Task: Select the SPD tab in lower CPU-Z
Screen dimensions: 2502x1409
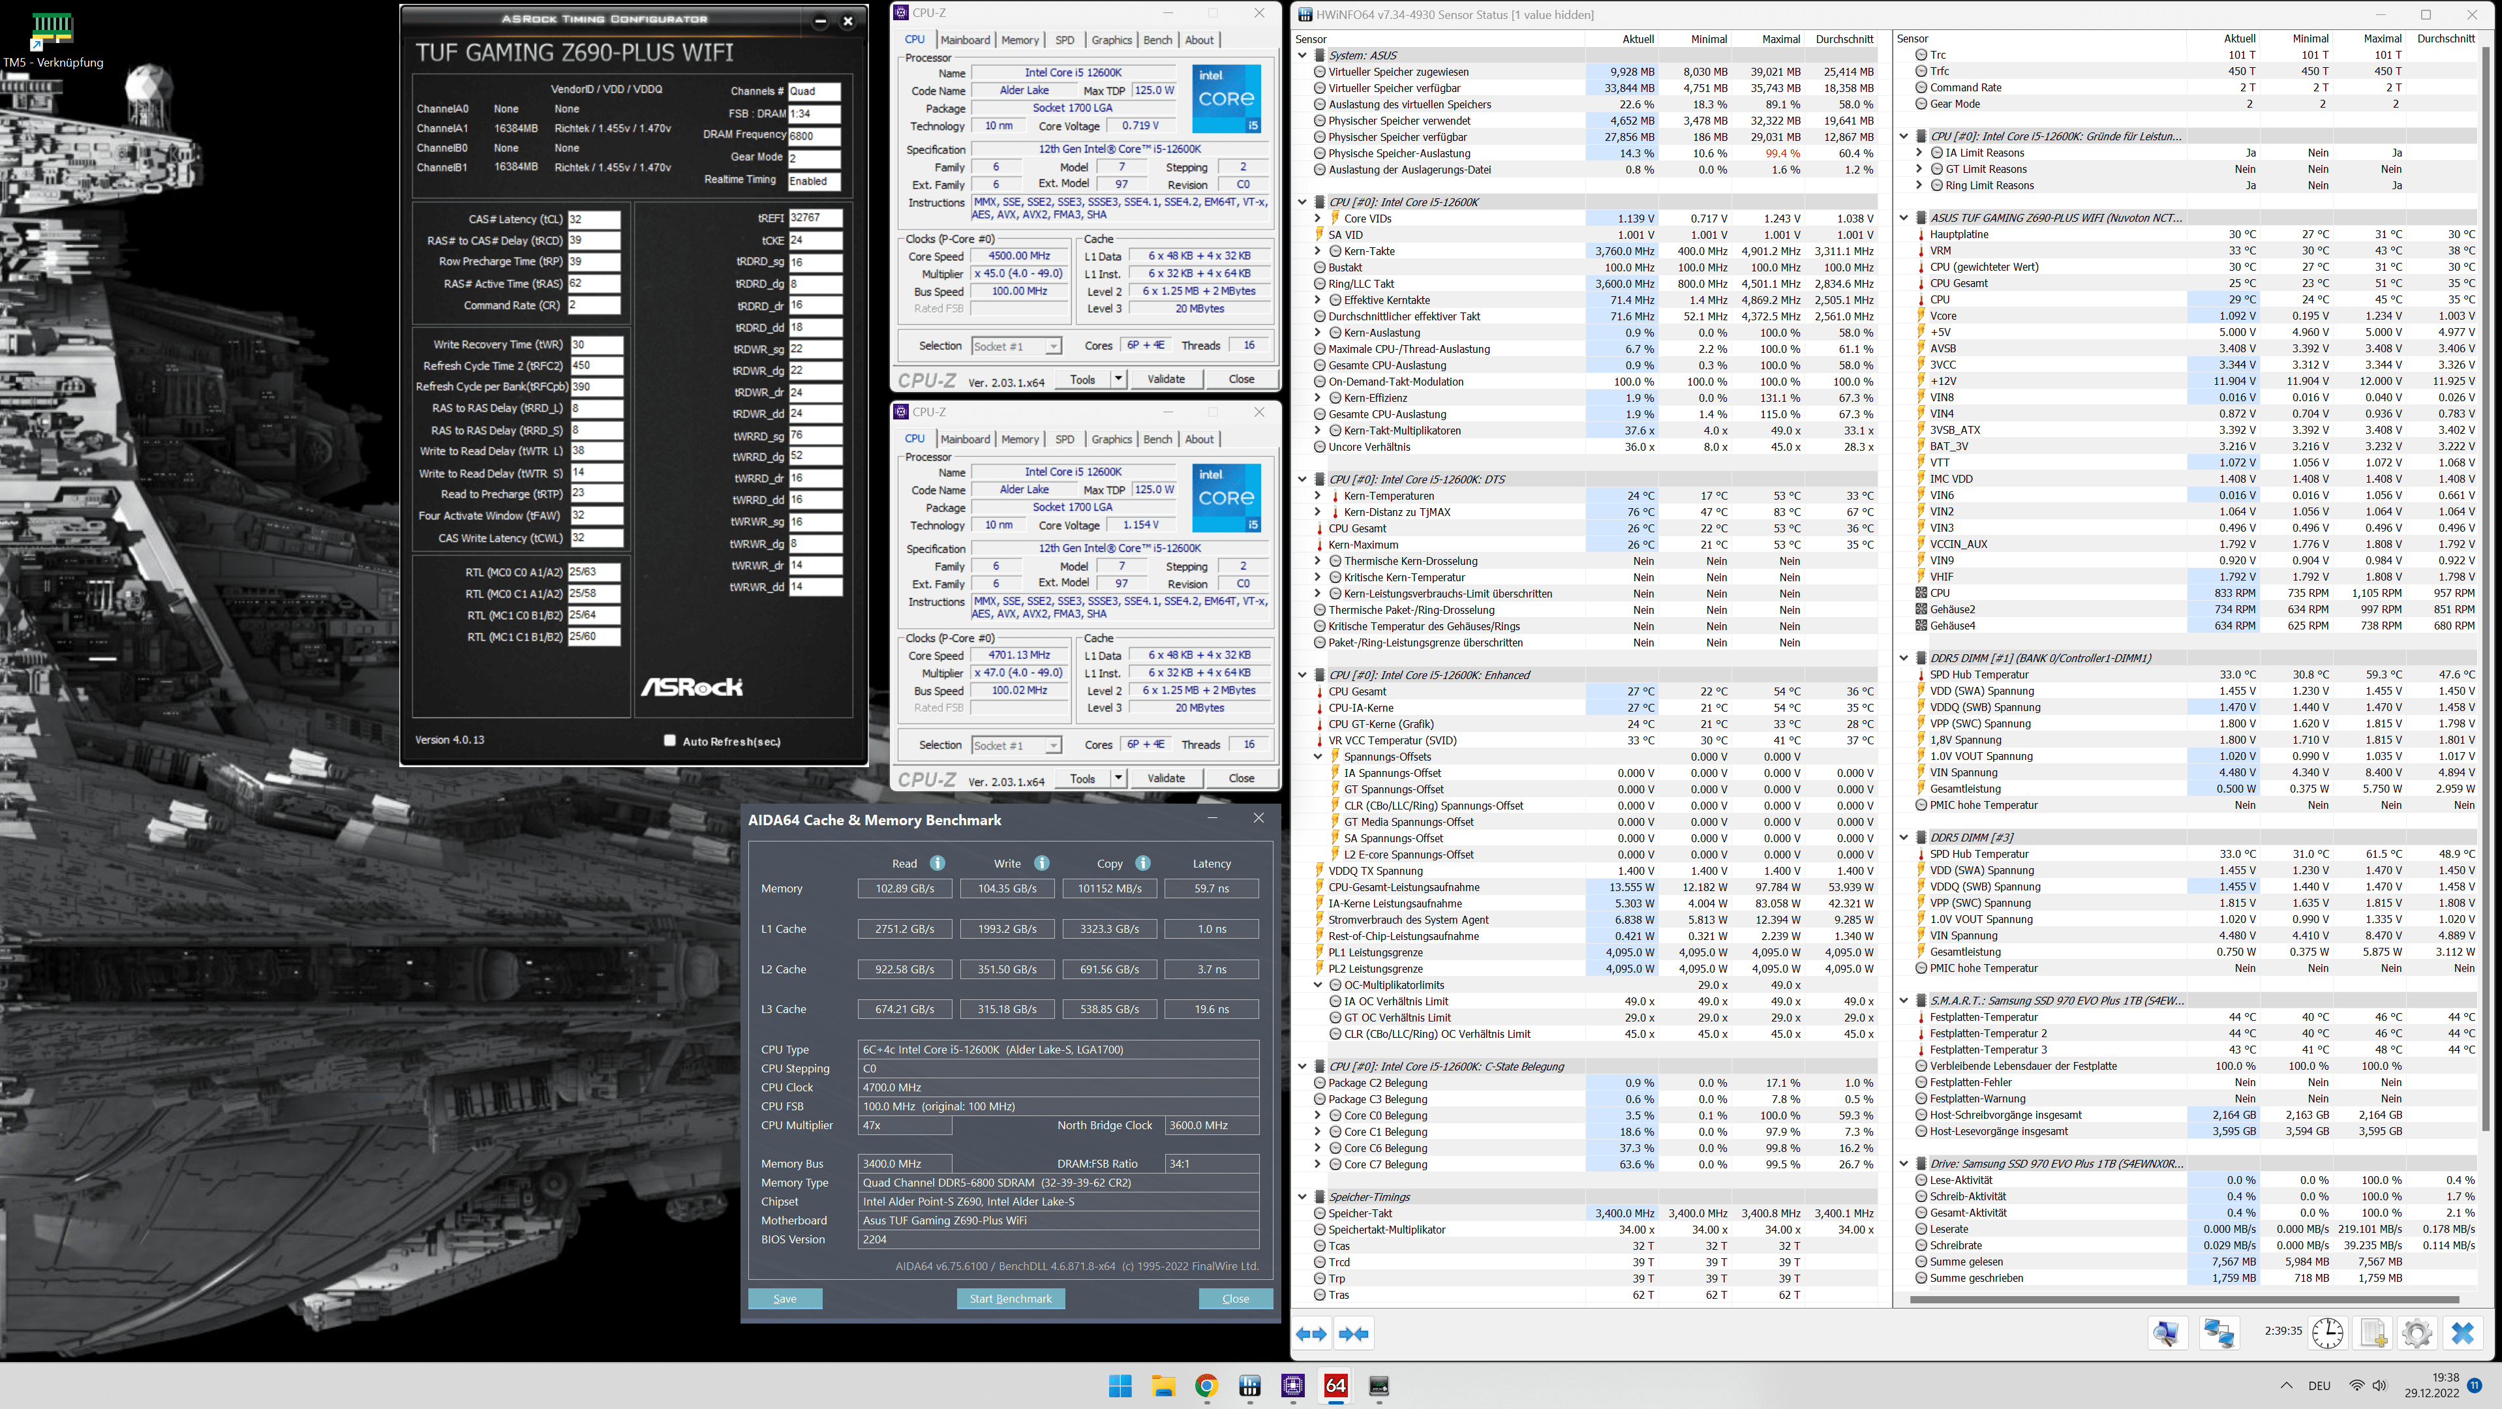Action: (1065, 439)
